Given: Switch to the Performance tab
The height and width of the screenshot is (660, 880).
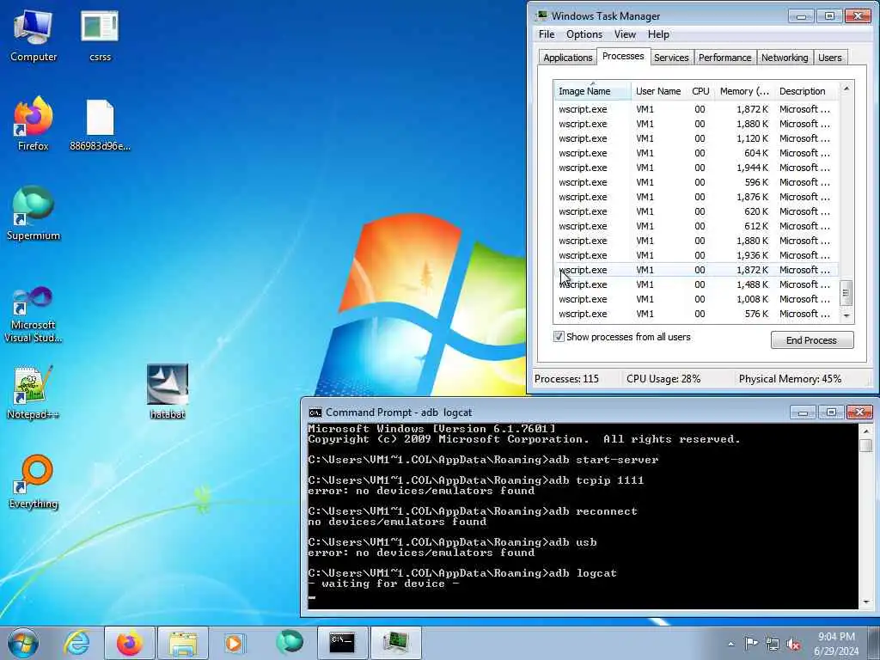Looking at the screenshot, I should click(x=724, y=58).
